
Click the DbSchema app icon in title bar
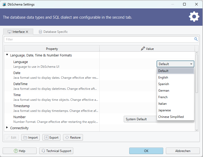coord(4,4)
